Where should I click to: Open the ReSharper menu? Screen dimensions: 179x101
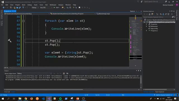tap(53, 5)
